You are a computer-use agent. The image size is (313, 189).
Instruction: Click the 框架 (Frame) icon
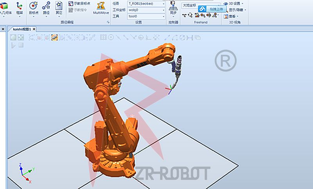pos(19,8)
